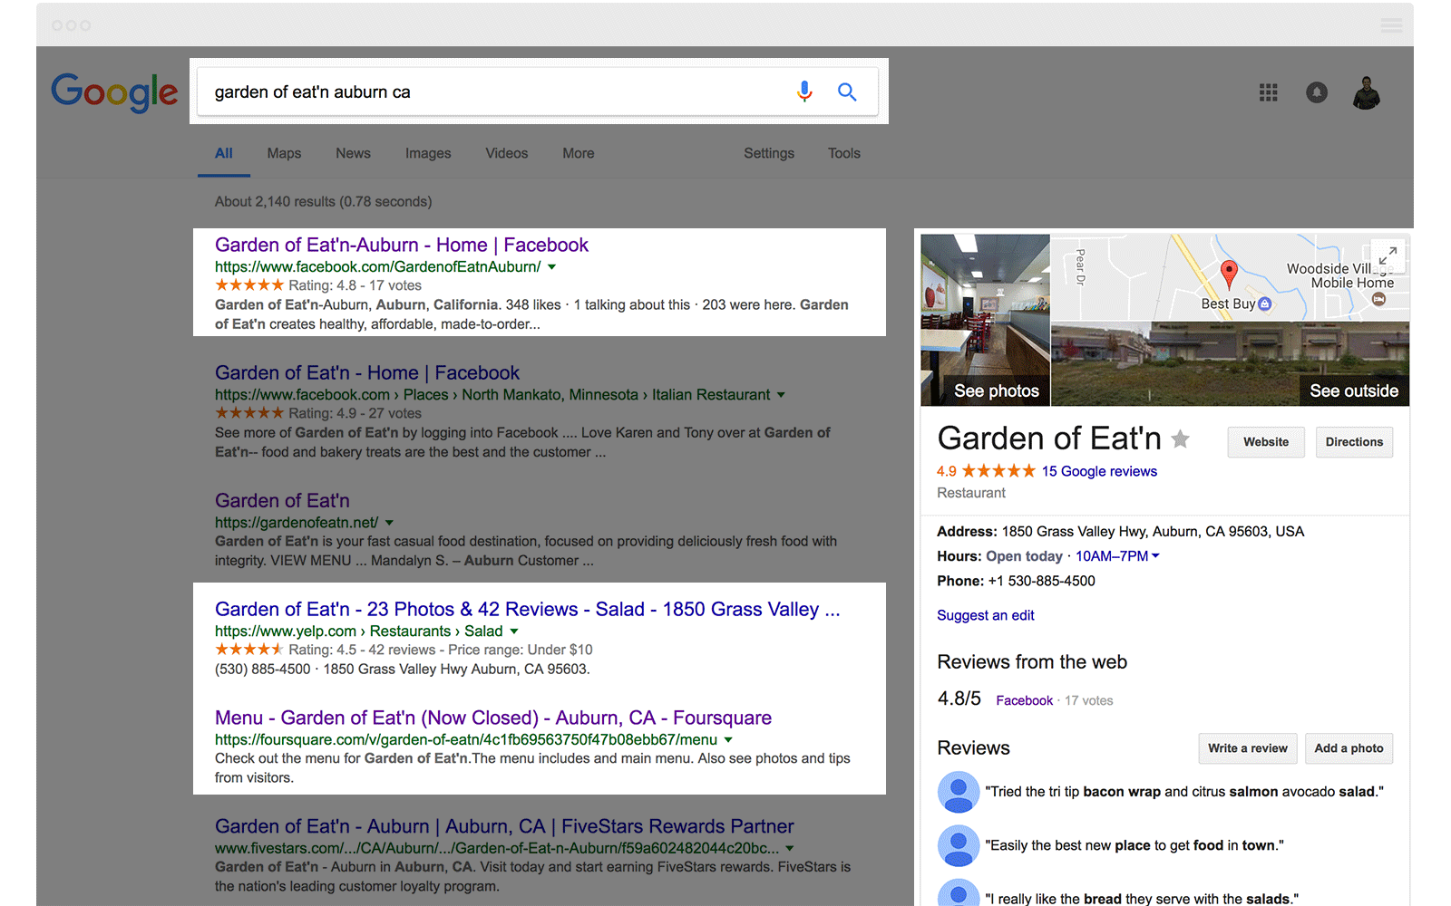
Task: Open the notifications bell icon
Action: tap(1317, 92)
